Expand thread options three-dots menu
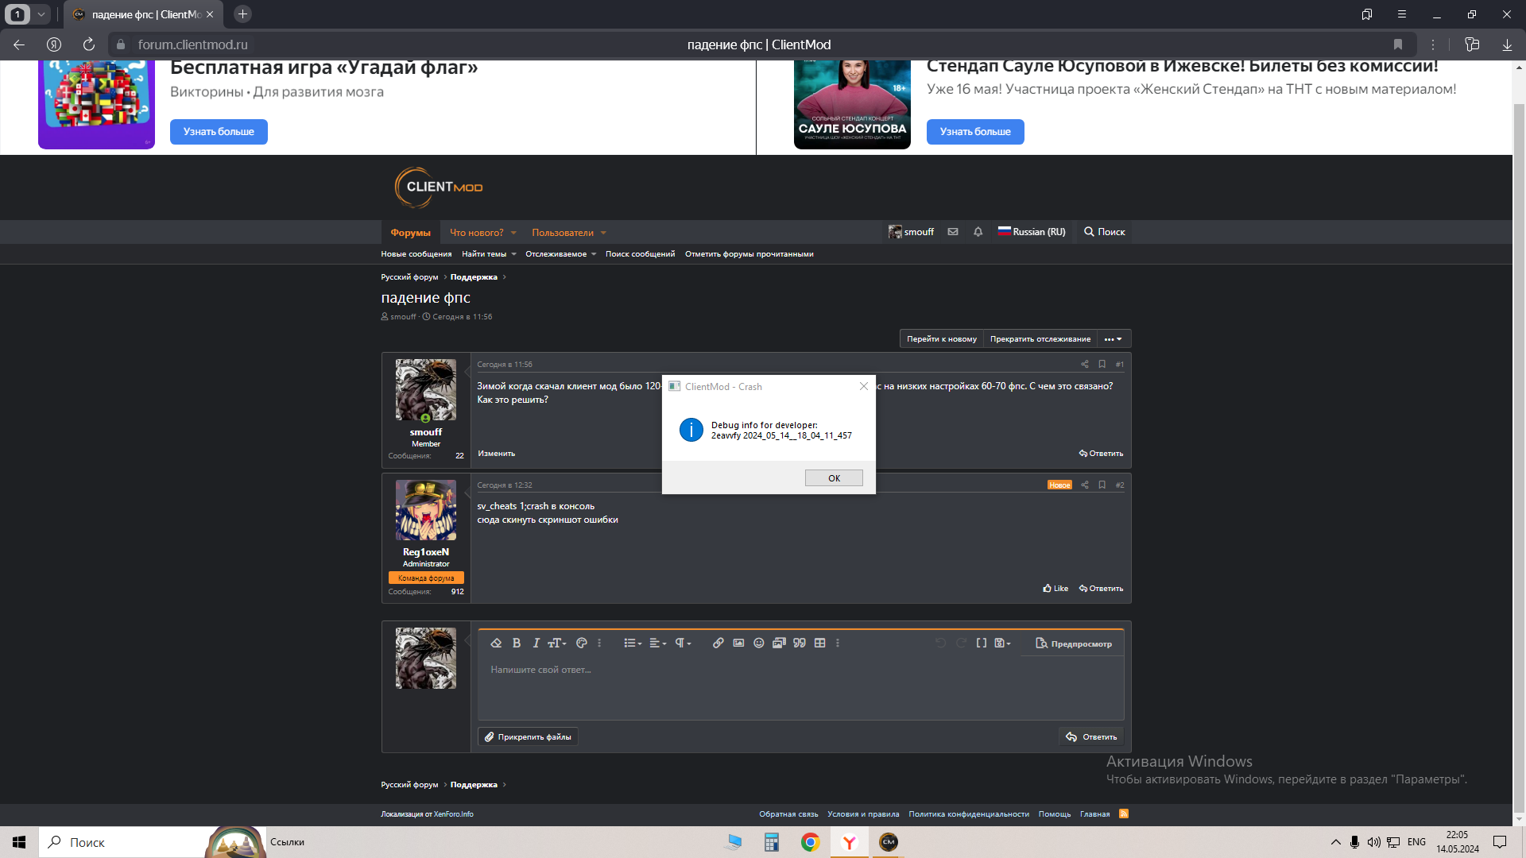Viewport: 1526px width, 858px height. click(x=1113, y=339)
